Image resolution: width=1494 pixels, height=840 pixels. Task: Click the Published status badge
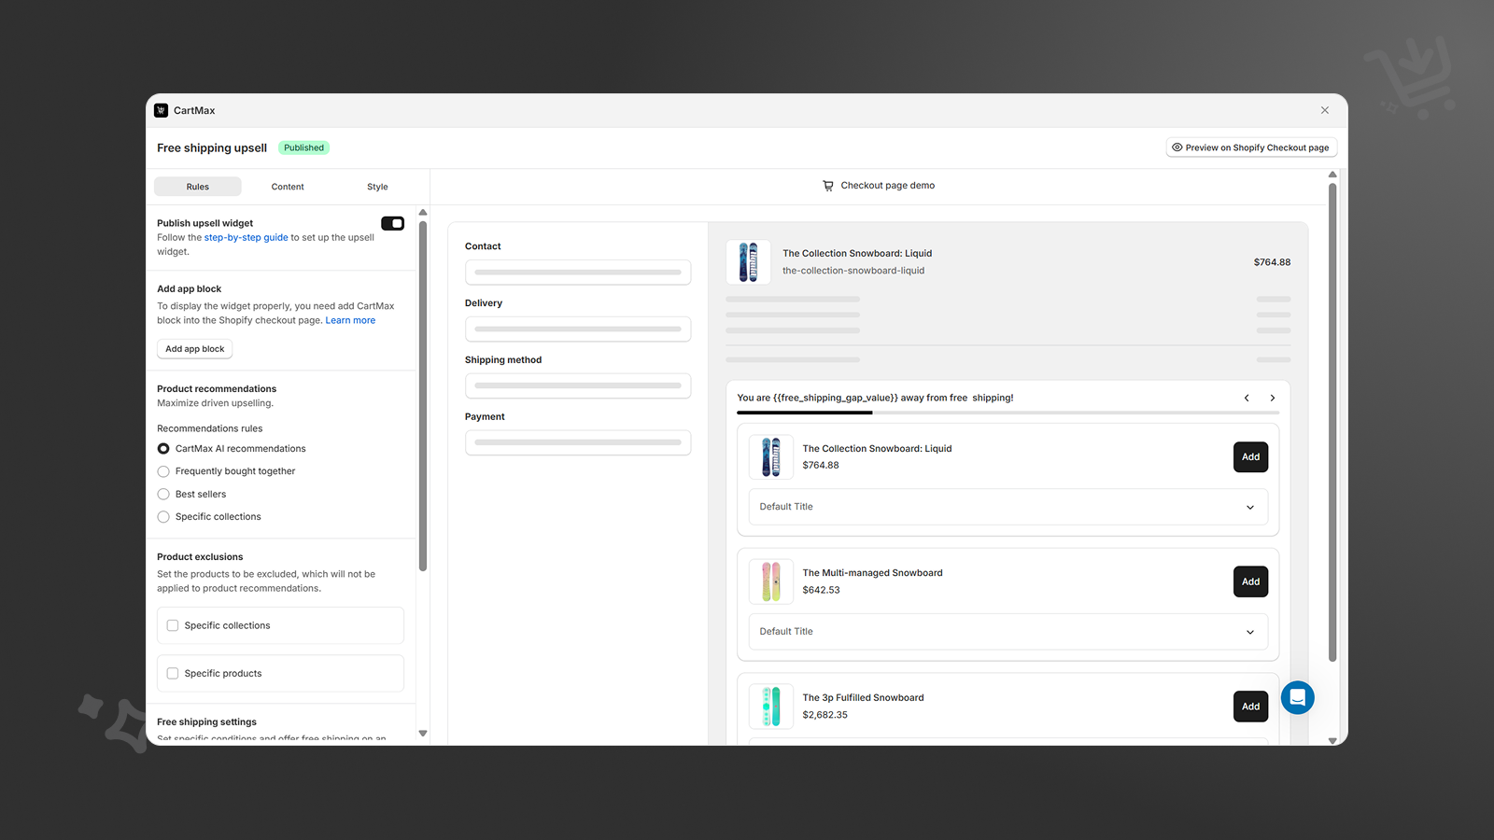pos(304,147)
